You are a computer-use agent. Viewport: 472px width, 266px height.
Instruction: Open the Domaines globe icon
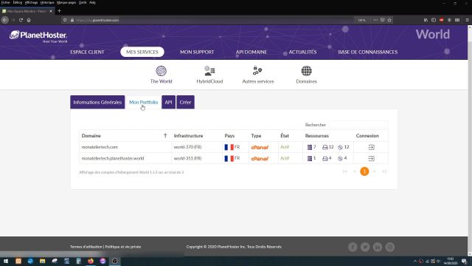tap(307, 71)
